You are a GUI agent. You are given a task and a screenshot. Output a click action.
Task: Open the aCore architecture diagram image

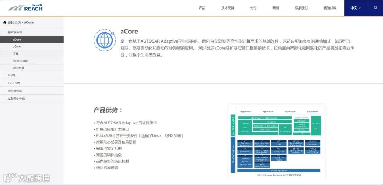click(277, 142)
